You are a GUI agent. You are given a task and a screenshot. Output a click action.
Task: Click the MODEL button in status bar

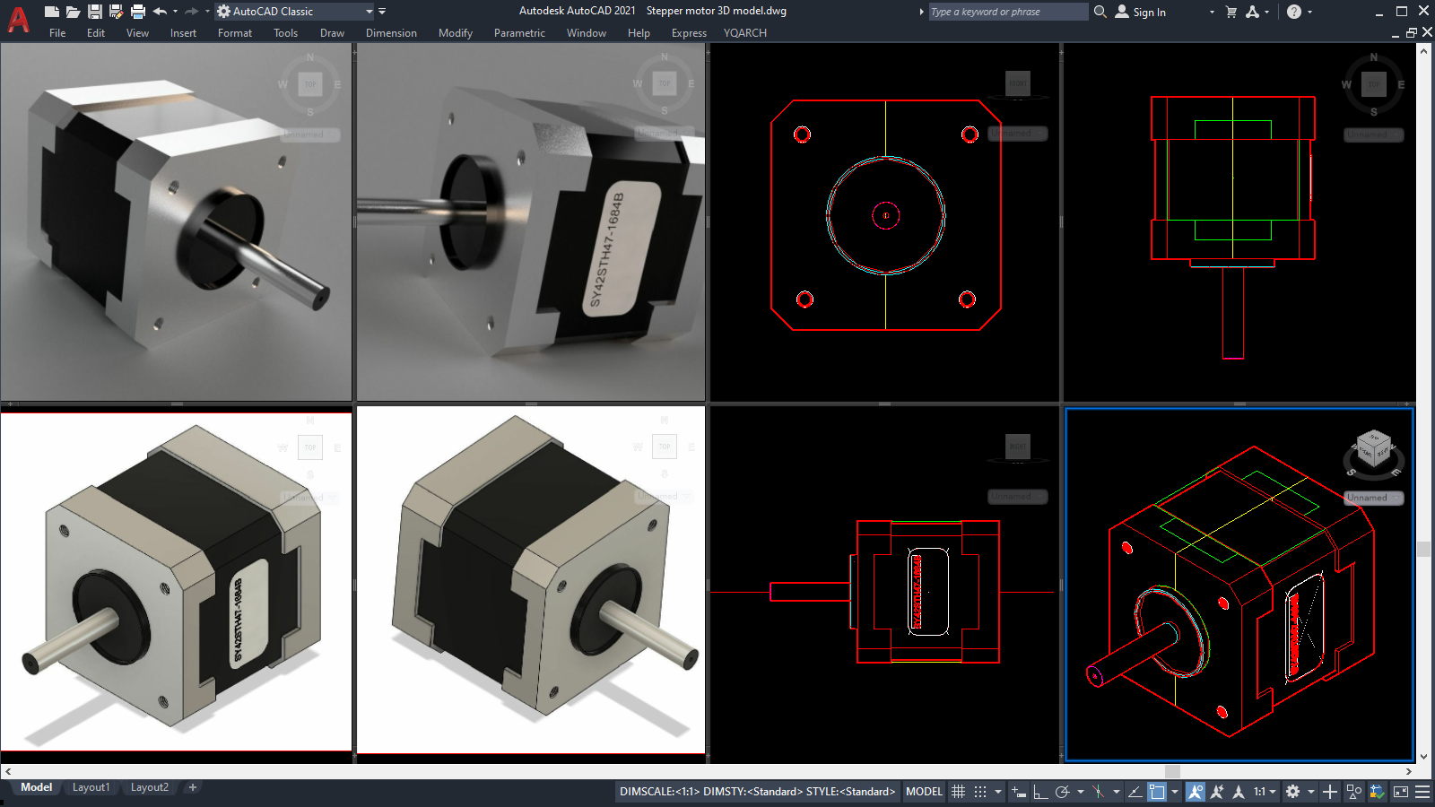(924, 792)
